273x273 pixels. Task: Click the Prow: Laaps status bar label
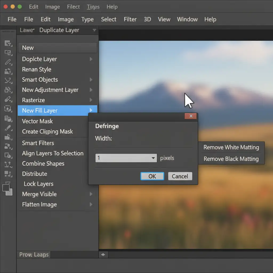[x=34, y=255]
